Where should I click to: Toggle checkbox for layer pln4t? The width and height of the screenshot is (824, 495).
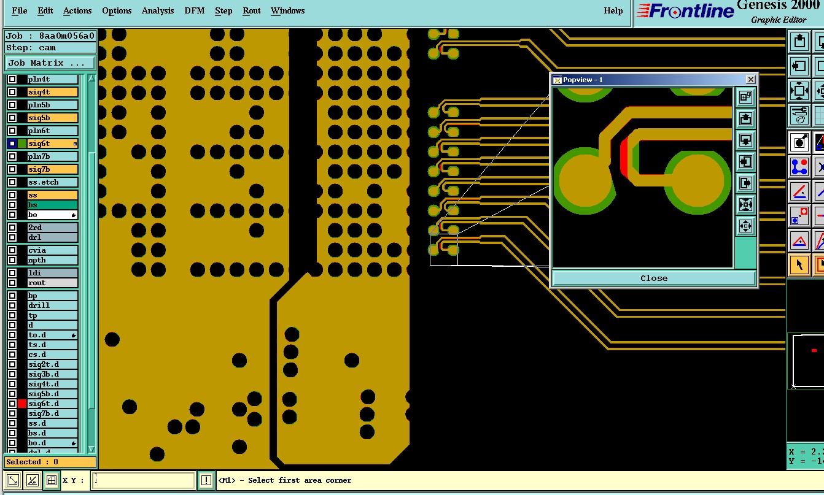[x=12, y=79]
